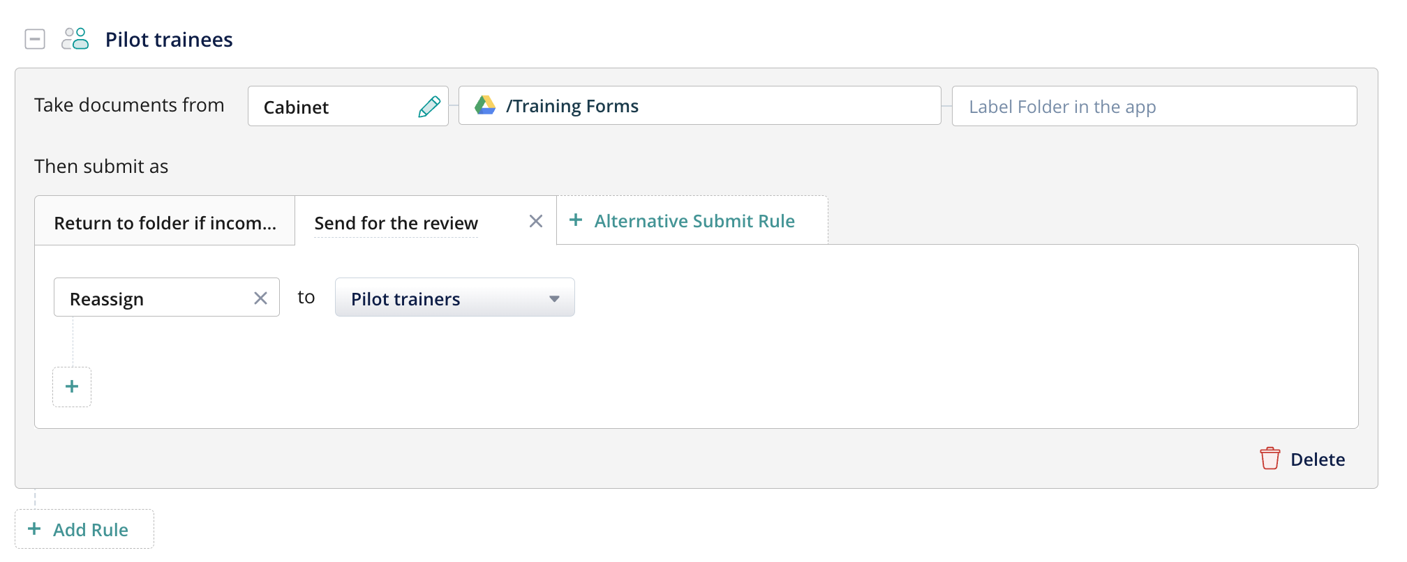Collapse the Pilot trainees rule section

35,39
